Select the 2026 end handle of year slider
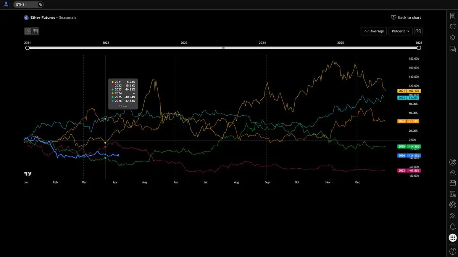The height and width of the screenshot is (257, 458). 419,48
